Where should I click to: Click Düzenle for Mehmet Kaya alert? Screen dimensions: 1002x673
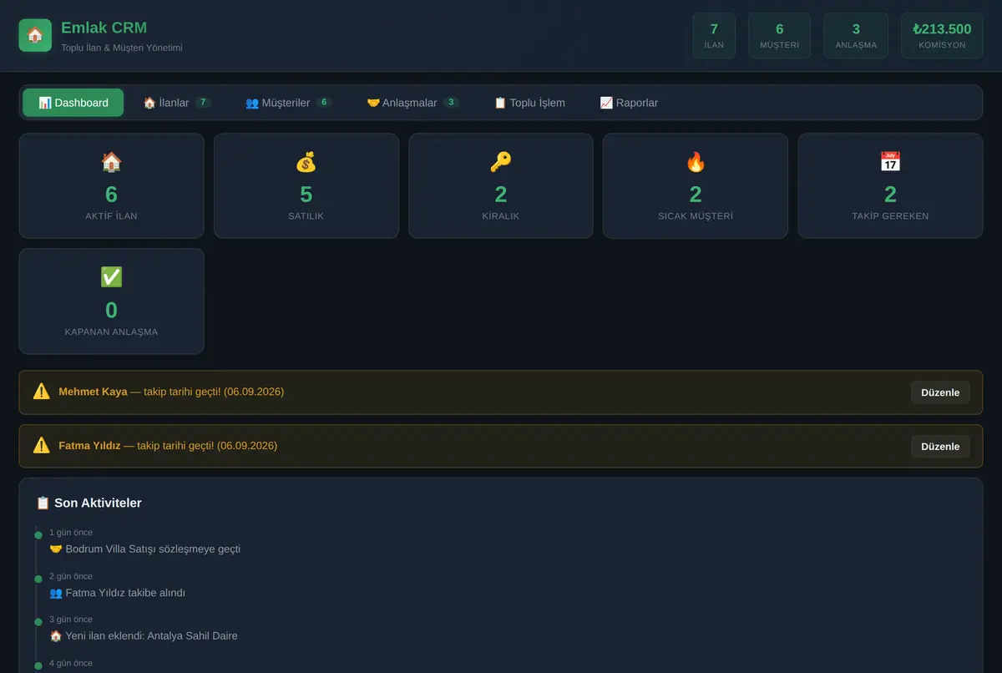pos(940,392)
